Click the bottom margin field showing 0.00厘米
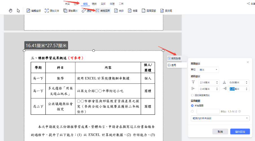 click(x=238, y=83)
